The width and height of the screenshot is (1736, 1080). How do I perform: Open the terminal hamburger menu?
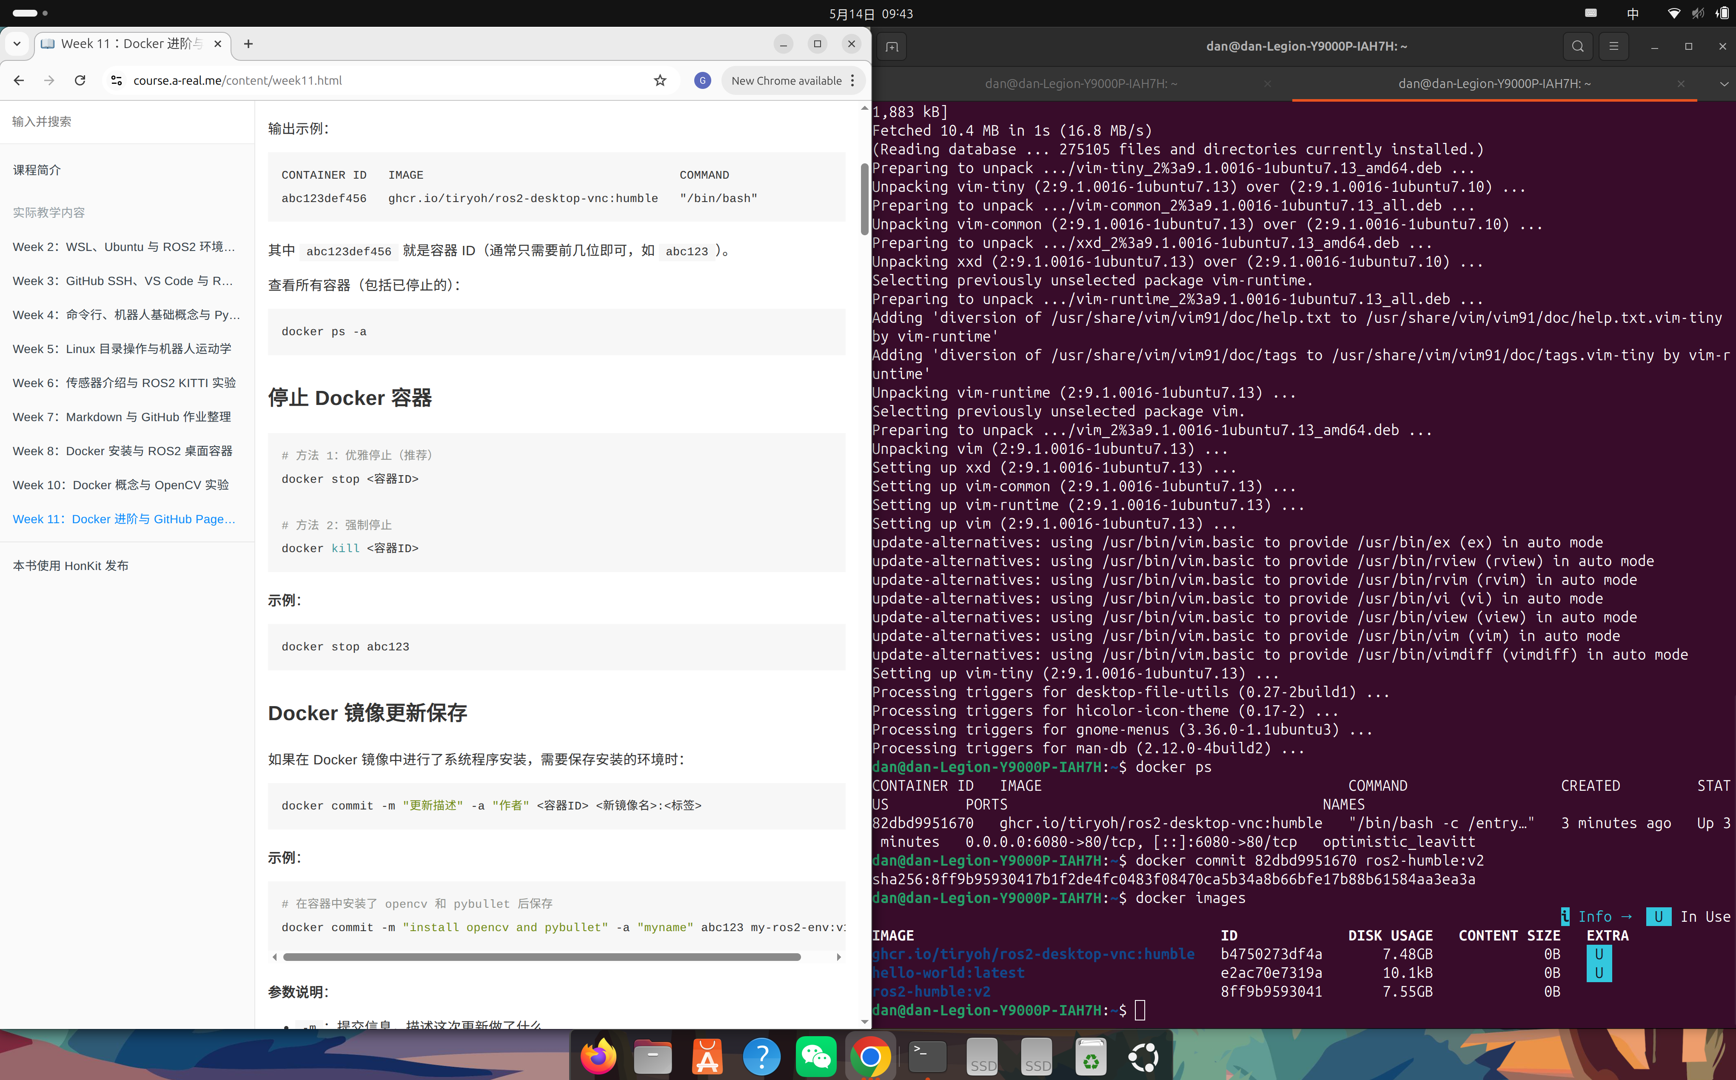[x=1613, y=46]
